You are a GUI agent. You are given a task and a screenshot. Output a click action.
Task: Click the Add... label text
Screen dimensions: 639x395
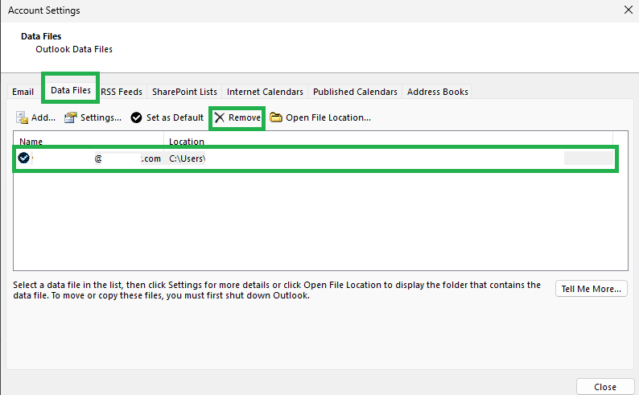43,117
